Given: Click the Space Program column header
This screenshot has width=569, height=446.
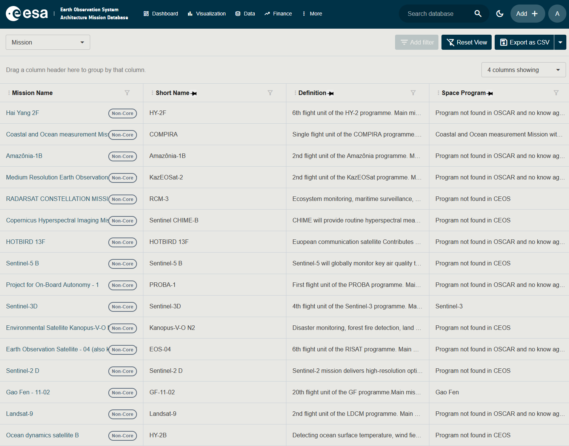Looking at the screenshot, I should pyautogui.click(x=464, y=93).
